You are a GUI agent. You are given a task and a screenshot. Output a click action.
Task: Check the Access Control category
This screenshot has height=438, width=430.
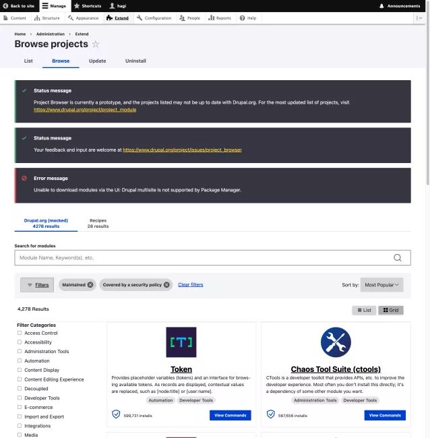coord(20,333)
